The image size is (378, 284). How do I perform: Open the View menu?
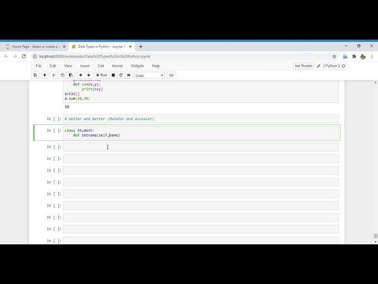coord(68,66)
